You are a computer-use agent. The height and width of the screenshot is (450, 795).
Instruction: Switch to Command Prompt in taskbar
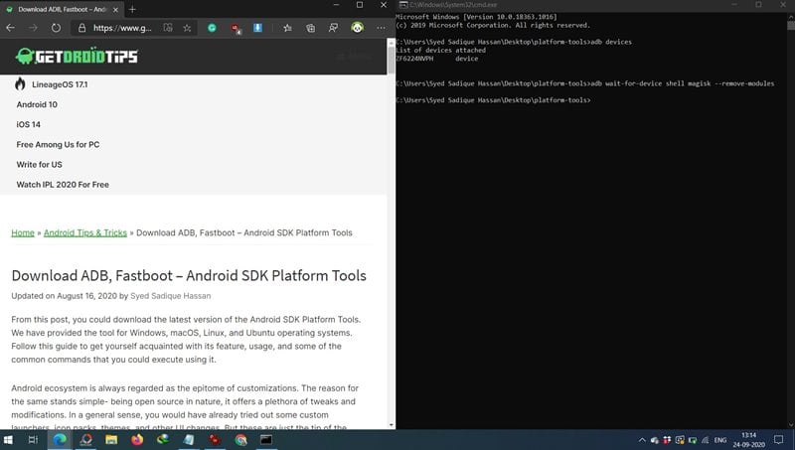(x=266, y=440)
